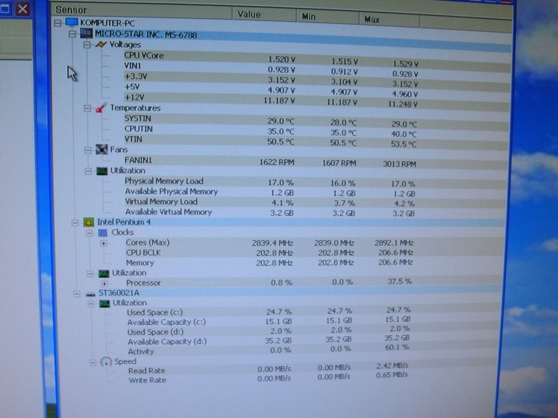Click the 2892.1 MHz max core clock
This screenshot has width=558, height=418.
[x=394, y=243]
